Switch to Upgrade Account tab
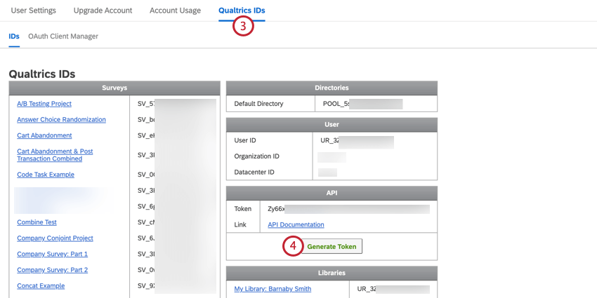The width and height of the screenshot is (597, 298). pos(103,11)
